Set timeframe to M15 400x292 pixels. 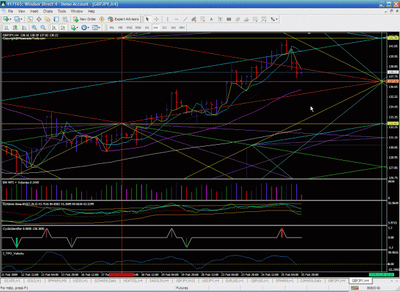pyautogui.click(x=129, y=28)
